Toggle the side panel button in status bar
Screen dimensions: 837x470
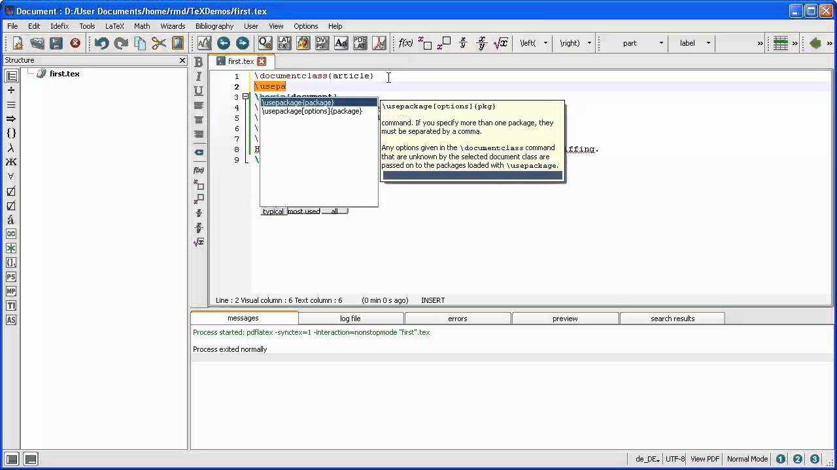coord(12,459)
